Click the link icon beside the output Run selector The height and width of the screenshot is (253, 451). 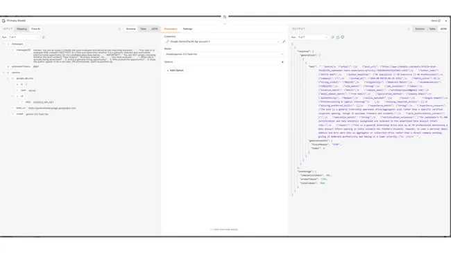(333, 37)
